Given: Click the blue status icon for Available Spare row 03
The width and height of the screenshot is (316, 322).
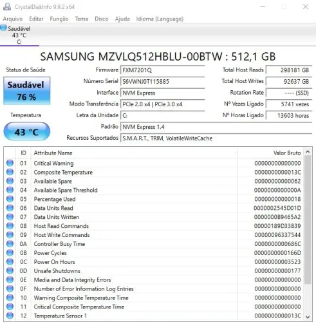Looking at the screenshot, I should [10, 181].
